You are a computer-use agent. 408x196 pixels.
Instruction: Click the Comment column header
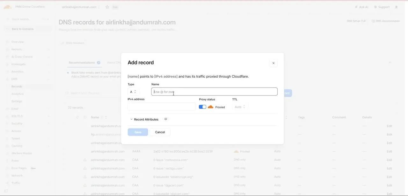[x=339, y=117]
